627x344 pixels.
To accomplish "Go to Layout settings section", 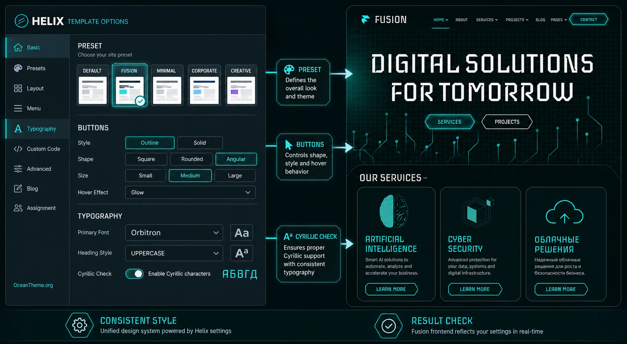I will click(x=37, y=88).
